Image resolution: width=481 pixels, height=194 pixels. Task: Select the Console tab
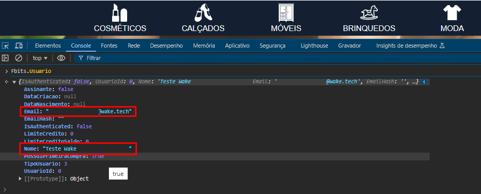[81, 46]
